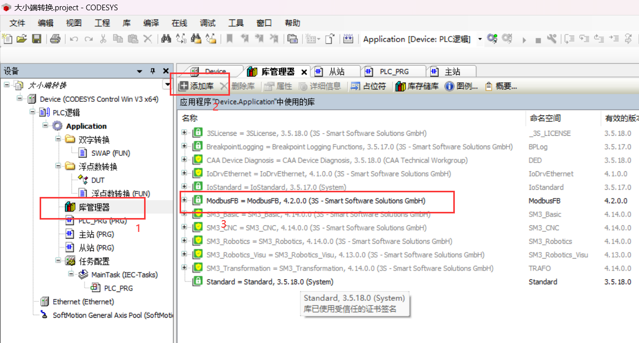Image resolution: width=639 pixels, height=343 pixels.
Task: Click the Copy icon in the toolbar
Action: [x=118, y=39]
